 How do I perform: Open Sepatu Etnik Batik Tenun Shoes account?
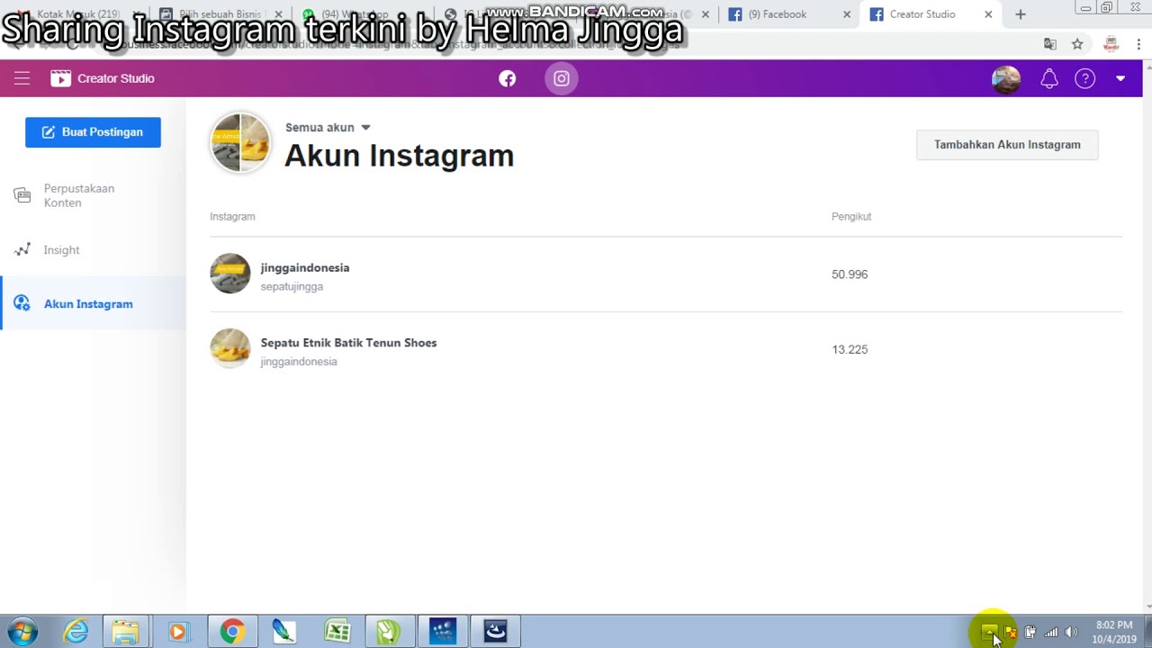(x=665, y=349)
